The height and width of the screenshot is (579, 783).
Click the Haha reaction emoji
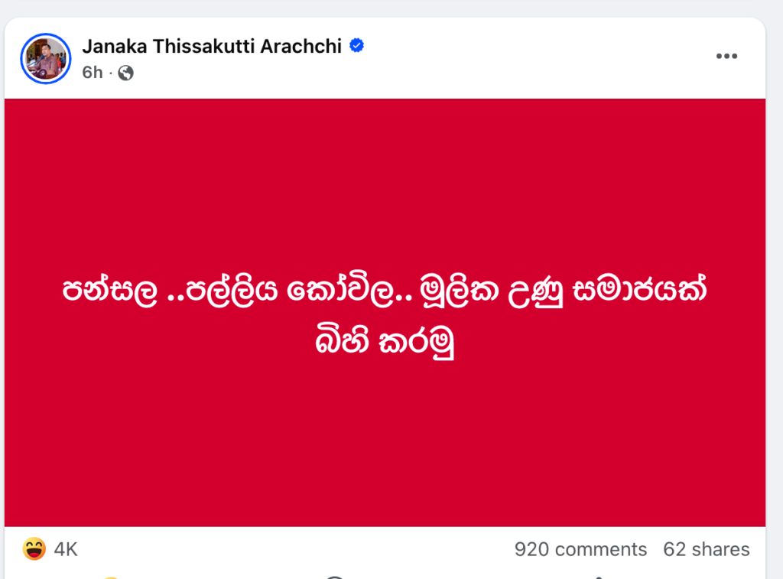(x=34, y=548)
